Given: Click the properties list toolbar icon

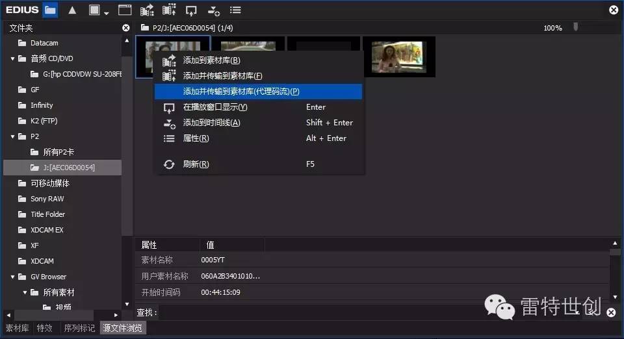Looking at the screenshot, I should [x=235, y=10].
